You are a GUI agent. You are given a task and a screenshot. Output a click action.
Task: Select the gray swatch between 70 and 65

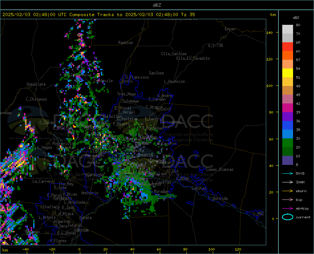coord(287,38)
